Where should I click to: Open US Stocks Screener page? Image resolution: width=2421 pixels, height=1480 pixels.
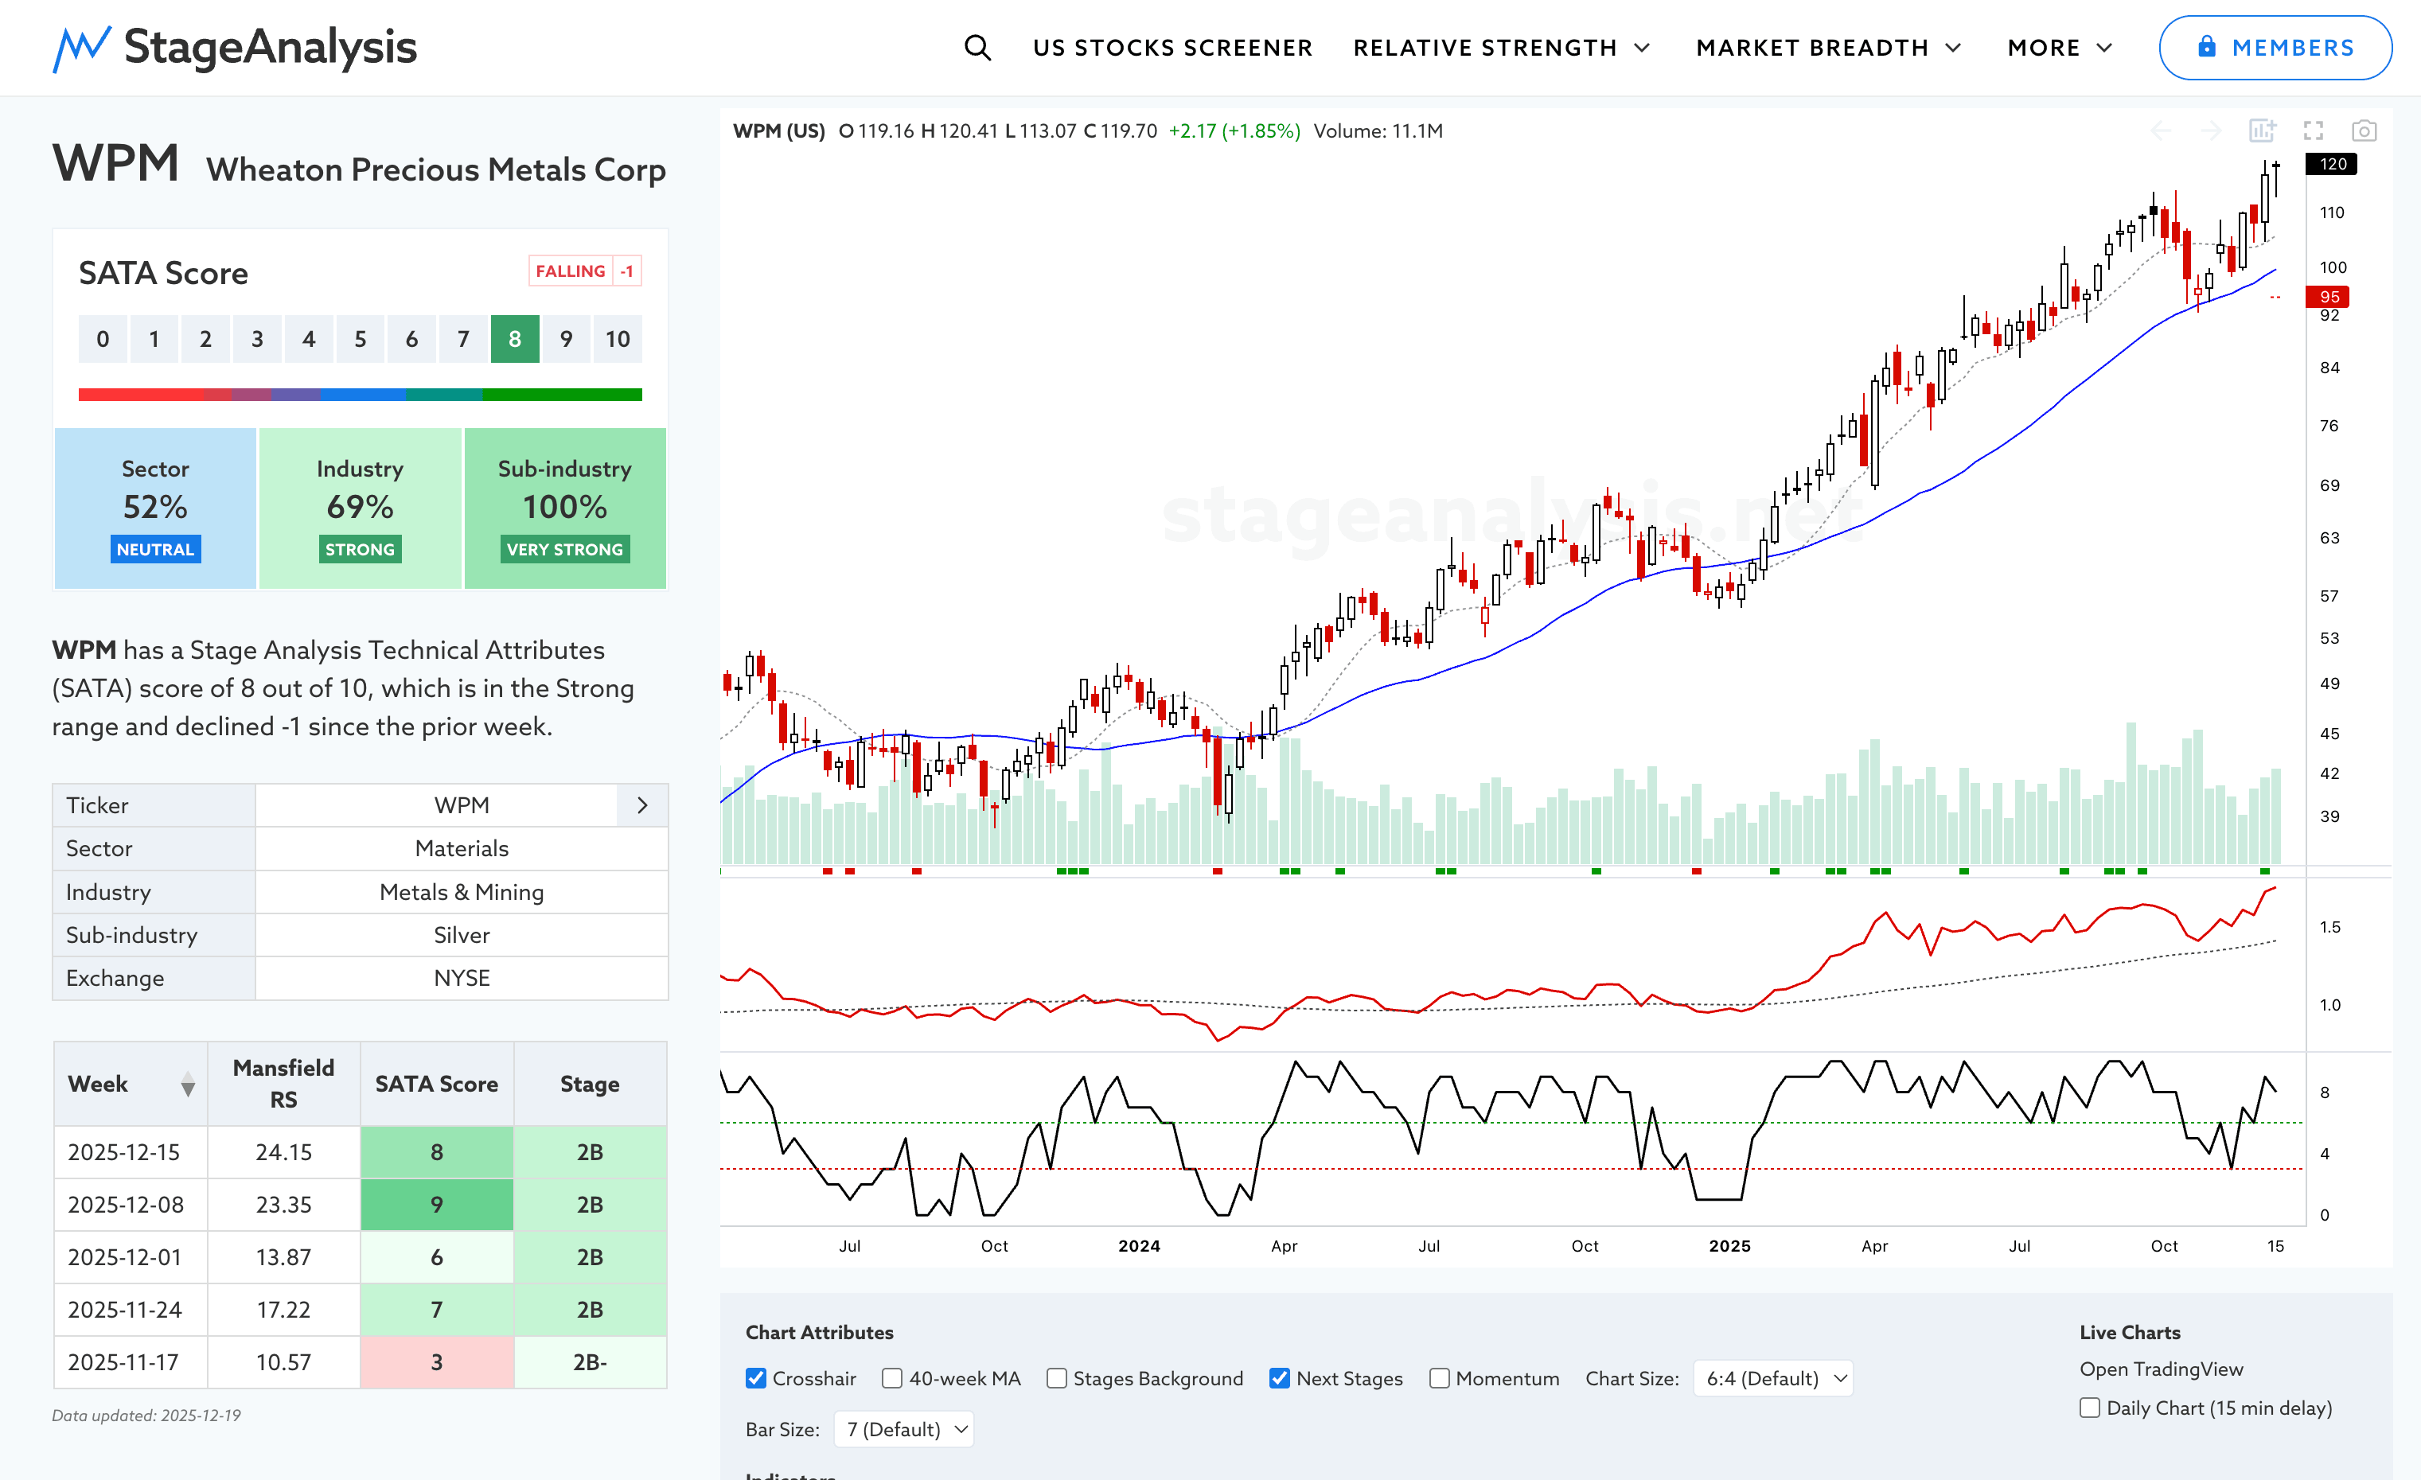(1172, 47)
